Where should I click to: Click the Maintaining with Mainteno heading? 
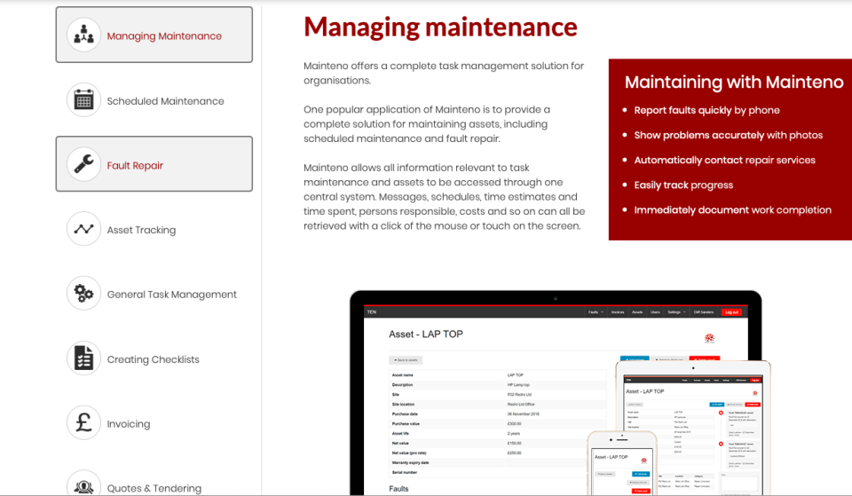734,82
